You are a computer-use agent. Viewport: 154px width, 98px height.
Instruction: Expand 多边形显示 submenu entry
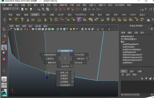(x=65, y=85)
